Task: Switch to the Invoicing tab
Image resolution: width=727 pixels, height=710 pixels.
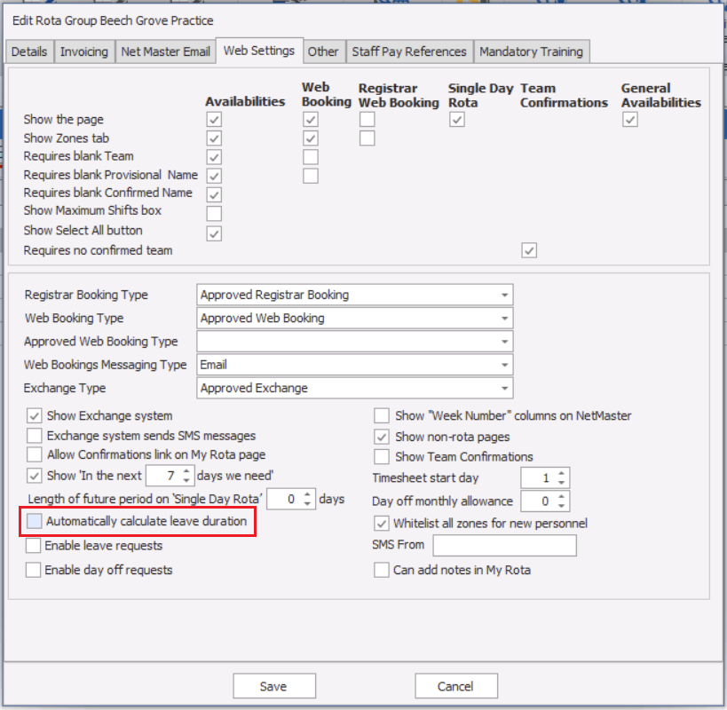Action: [84, 51]
